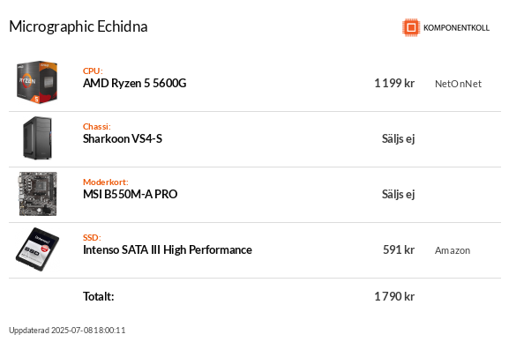509x342 pixels.
Task: Click the 591 kr SSD price
Action: (x=399, y=249)
